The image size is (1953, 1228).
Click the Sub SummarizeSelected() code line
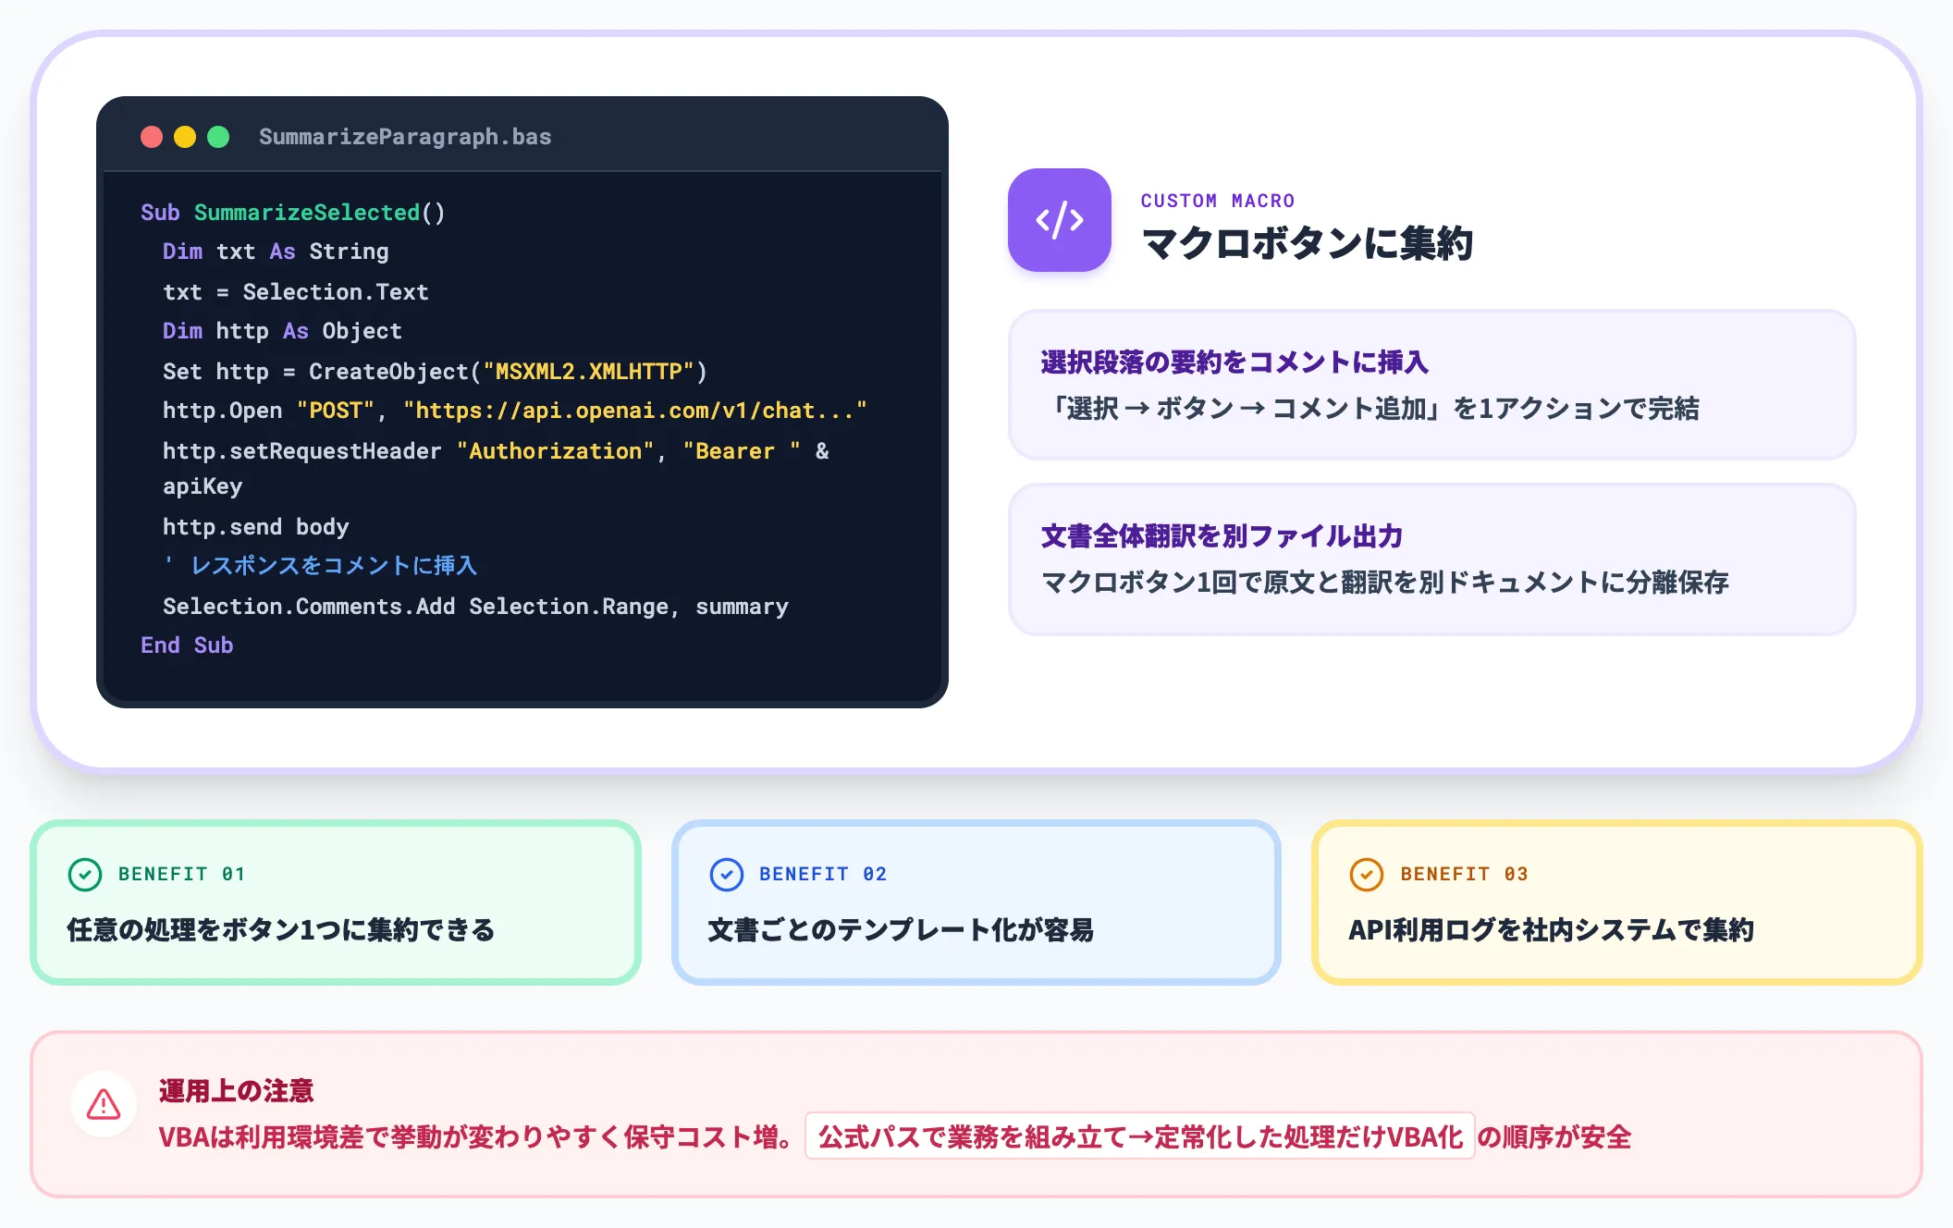click(292, 213)
